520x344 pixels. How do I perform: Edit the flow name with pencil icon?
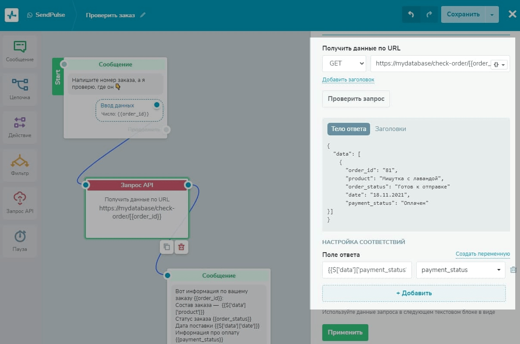click(x=143, y=15)
